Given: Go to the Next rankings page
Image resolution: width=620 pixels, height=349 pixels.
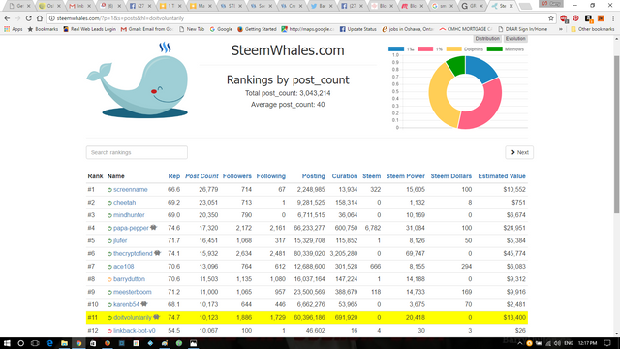Looking at the screenshot, I should coord(519,152).
